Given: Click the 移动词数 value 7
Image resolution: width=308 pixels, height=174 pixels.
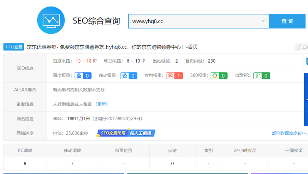Looking at the screenshot, I should pyautogui.click(x=72, y=163).
